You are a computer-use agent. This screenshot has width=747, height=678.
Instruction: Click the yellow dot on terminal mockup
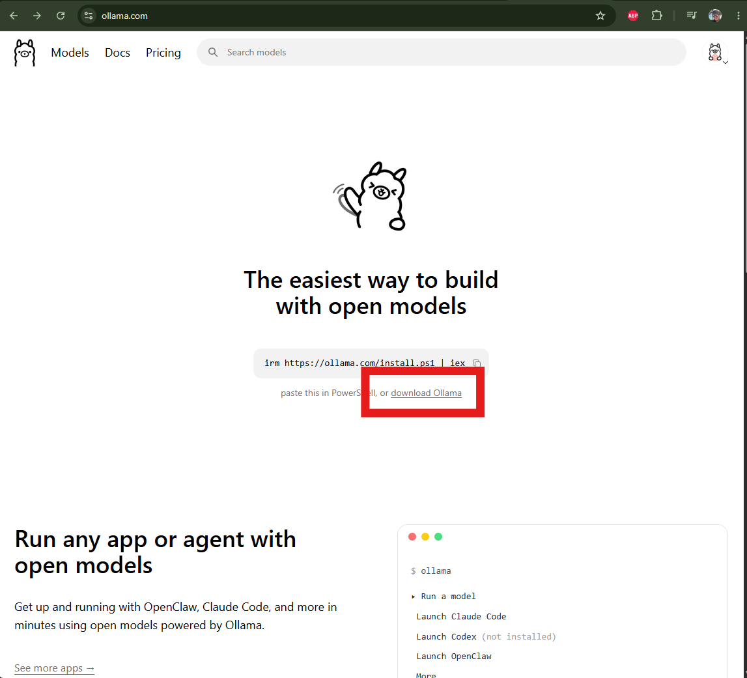click(425, 537)
